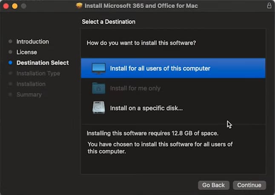
Task: Click the hard drive disk icon
Action: [x=99, y=108]
